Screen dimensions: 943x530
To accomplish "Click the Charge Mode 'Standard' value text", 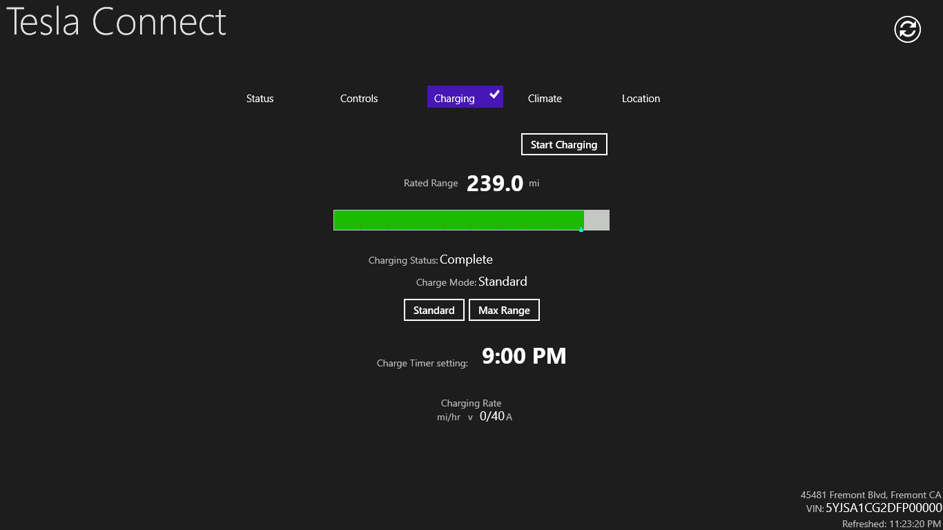I will 503,282.
